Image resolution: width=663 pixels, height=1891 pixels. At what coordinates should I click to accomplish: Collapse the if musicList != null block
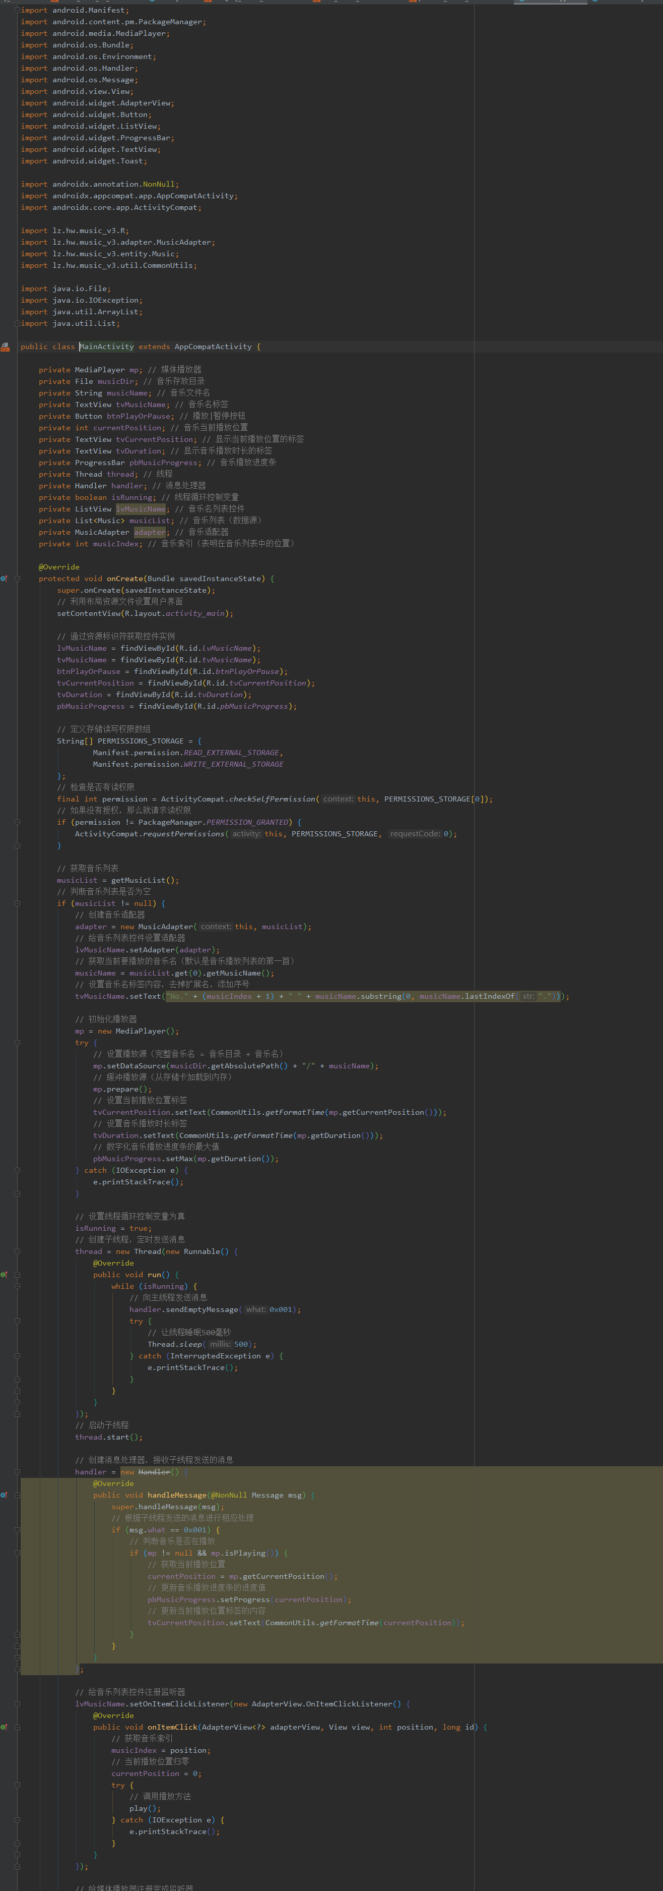click(x=17, y=903)
